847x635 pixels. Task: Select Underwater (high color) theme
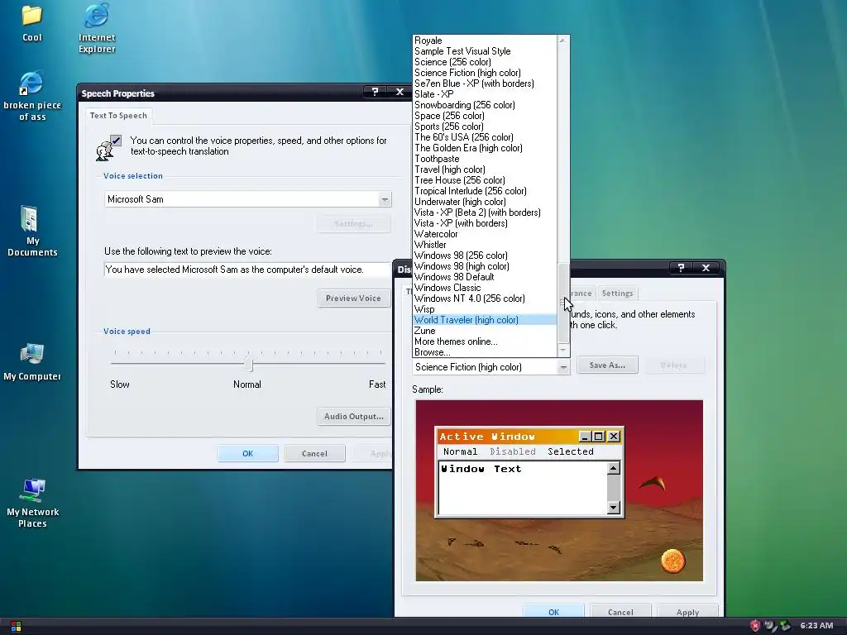(x=485, y=202)
